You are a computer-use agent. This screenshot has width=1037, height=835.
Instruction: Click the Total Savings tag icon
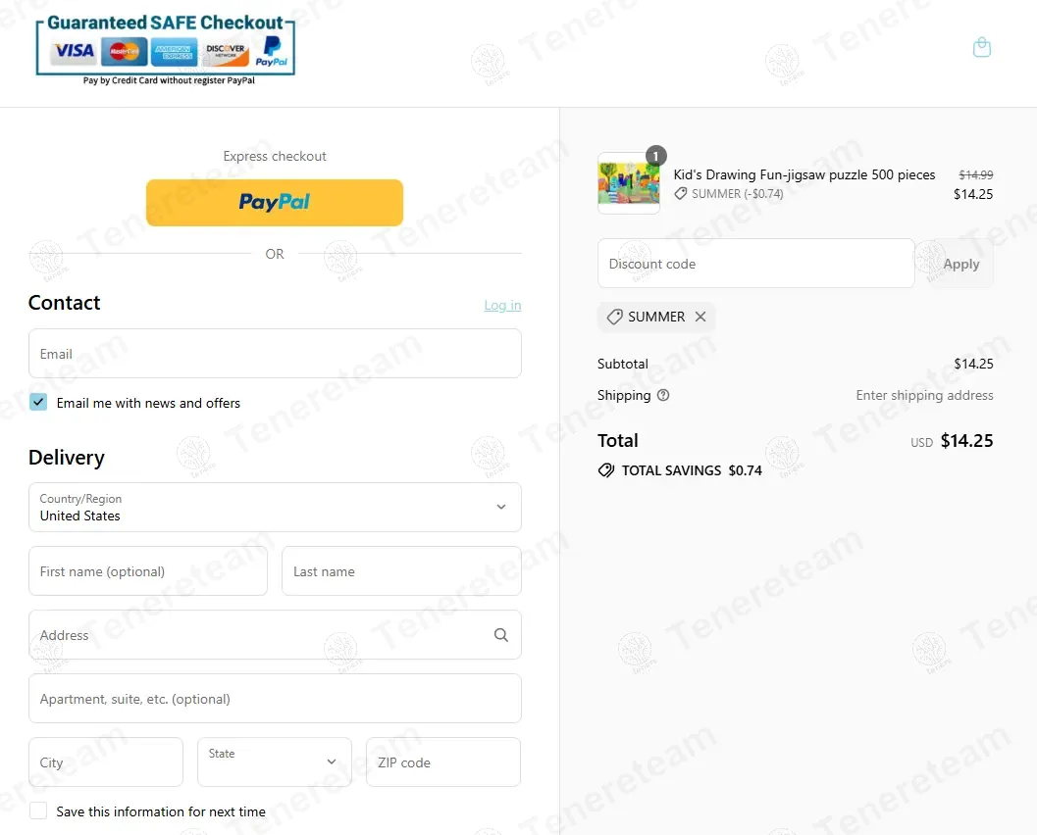click(605, 470)
